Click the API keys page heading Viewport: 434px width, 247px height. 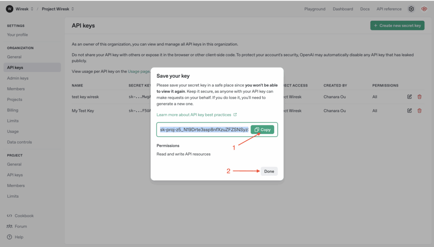[83, 25]
